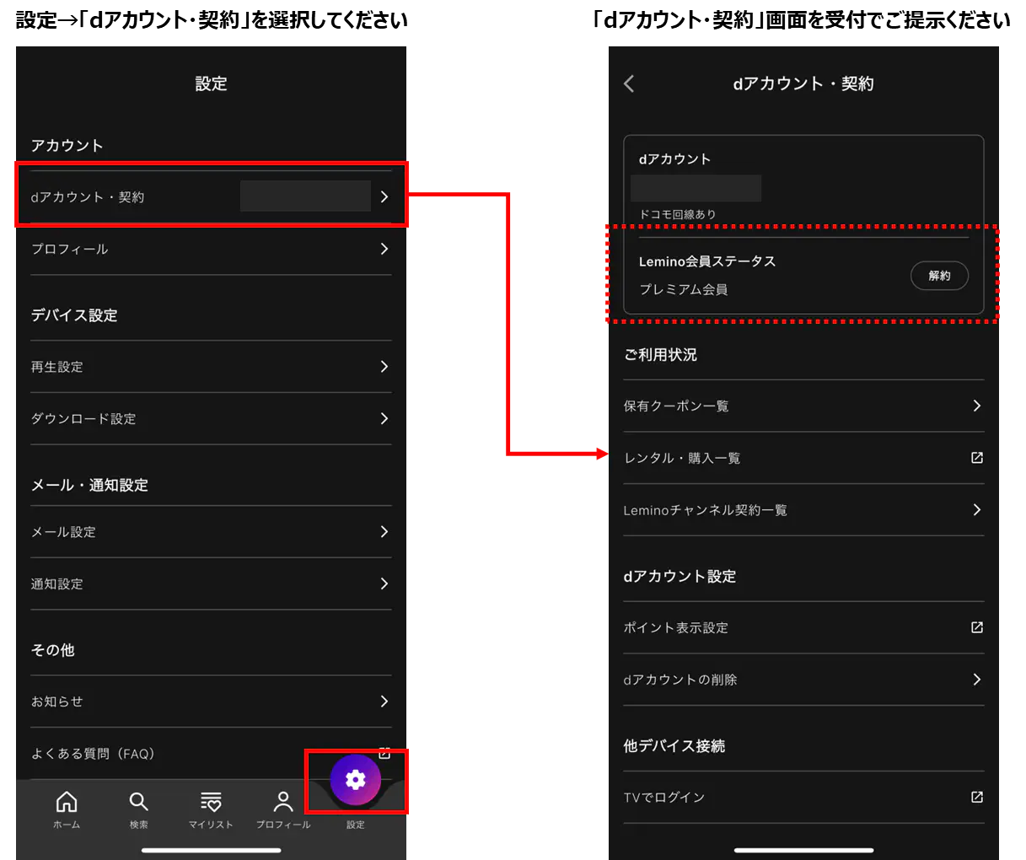1026x860 pixels.
Task: Open external link icon for ポイント表示設定
Action: 977,627
